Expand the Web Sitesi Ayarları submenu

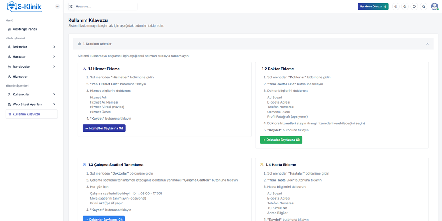pos(54,104)
